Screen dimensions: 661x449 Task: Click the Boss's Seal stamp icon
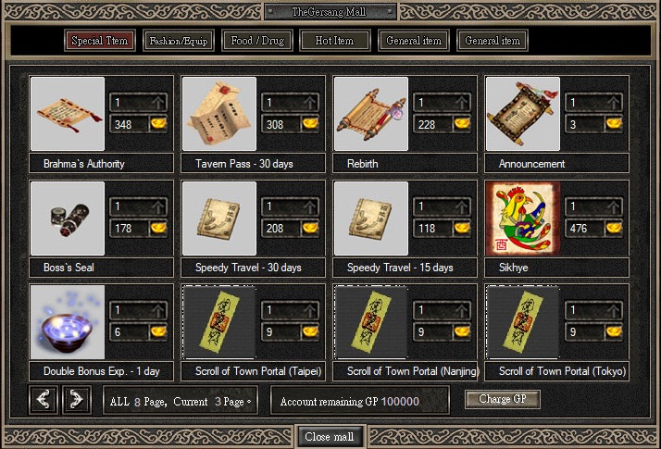68,218
